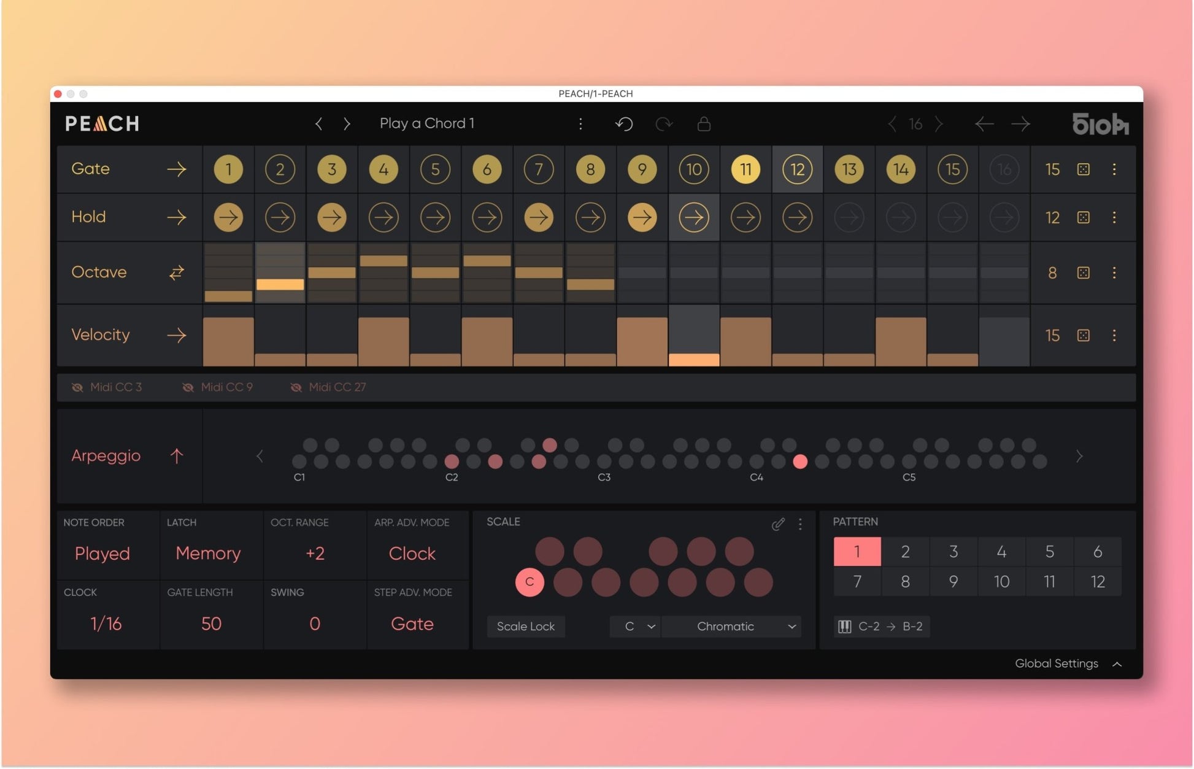Open Gate lane three-dot menu
1194x769 pixels.
click(x=1114, y=169)
